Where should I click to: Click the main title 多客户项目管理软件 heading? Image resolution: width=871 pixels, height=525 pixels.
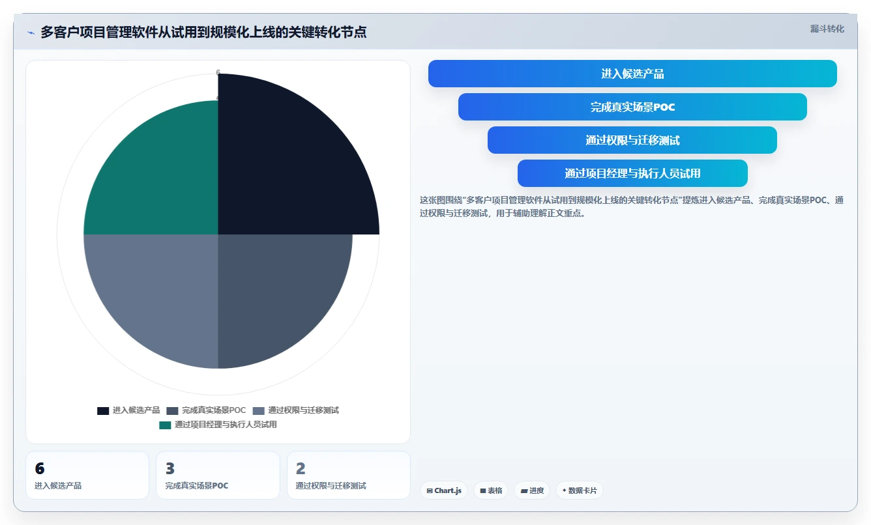[x=203, y=32]
